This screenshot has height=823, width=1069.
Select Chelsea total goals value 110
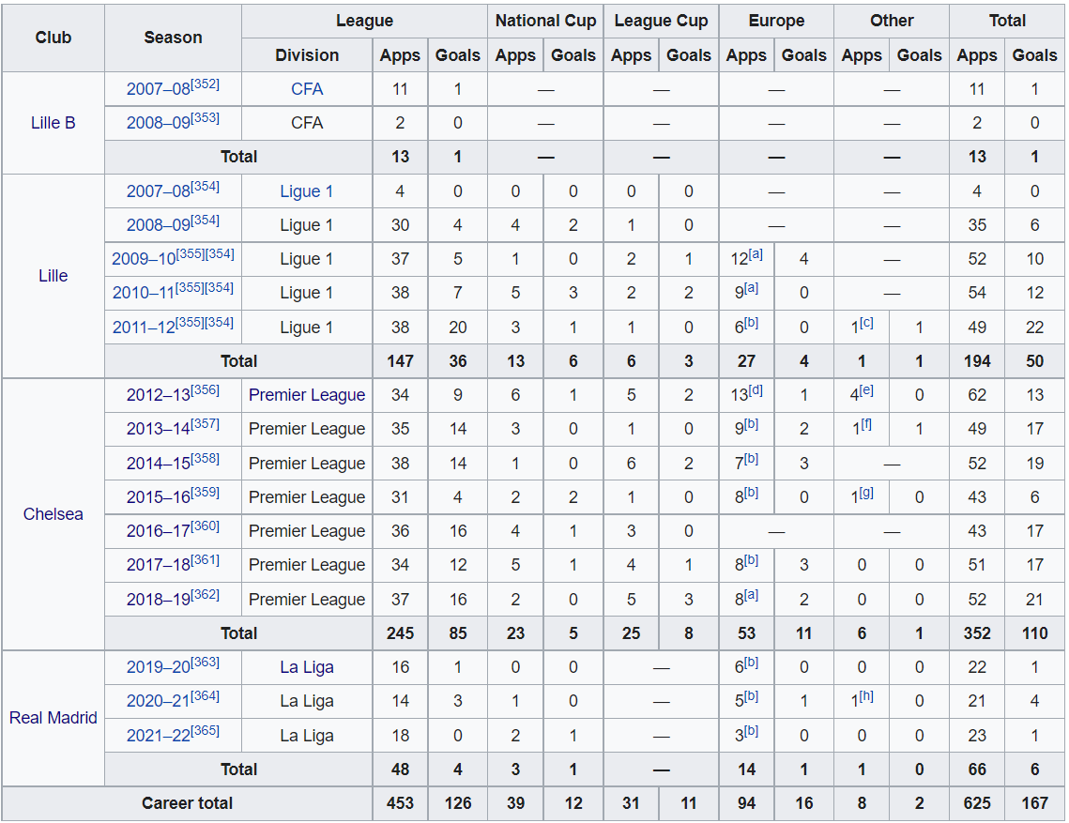point(1034,633)
